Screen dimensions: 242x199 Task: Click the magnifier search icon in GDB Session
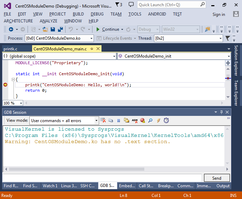[x=150, y=120]
